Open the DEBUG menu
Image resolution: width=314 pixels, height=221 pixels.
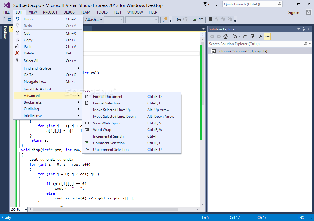(x=69, y=12)
